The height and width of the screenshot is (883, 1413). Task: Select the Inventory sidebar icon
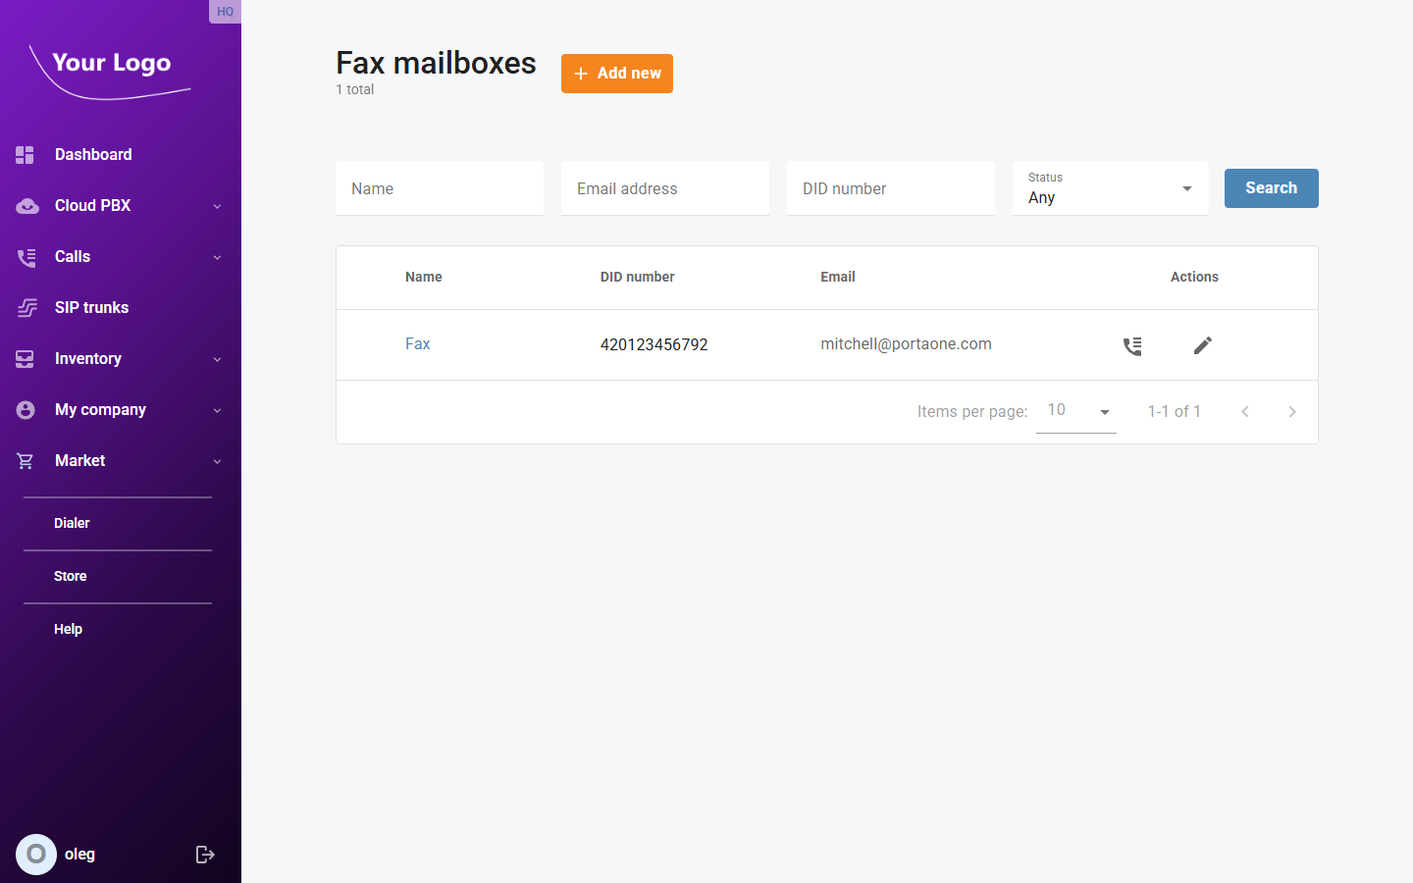coord(25,358)
